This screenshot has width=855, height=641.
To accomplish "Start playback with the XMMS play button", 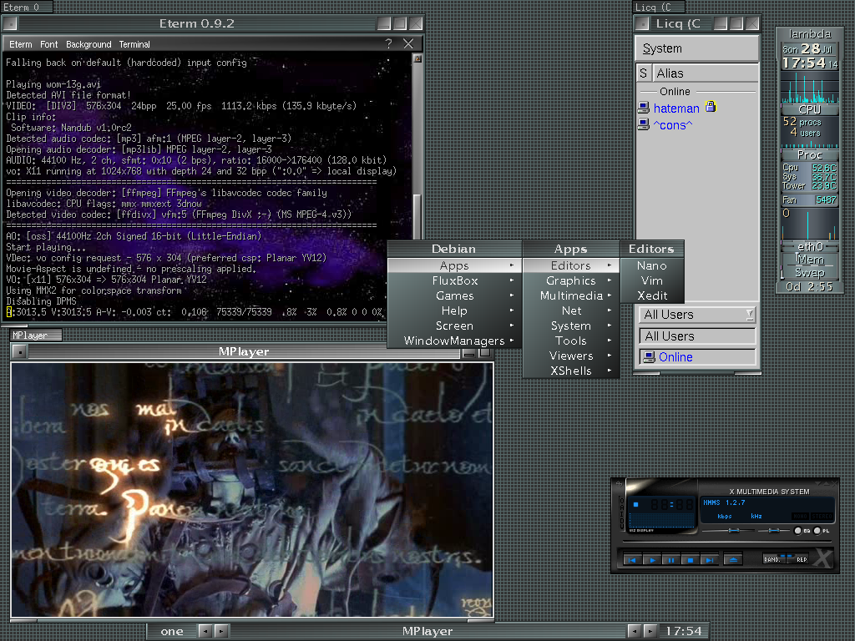I will [651, 560].
